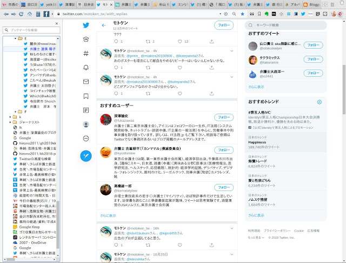Click the Evernote elephant extension icon
Viewport: 346px width, 263px height.
[x=267, y=14]
